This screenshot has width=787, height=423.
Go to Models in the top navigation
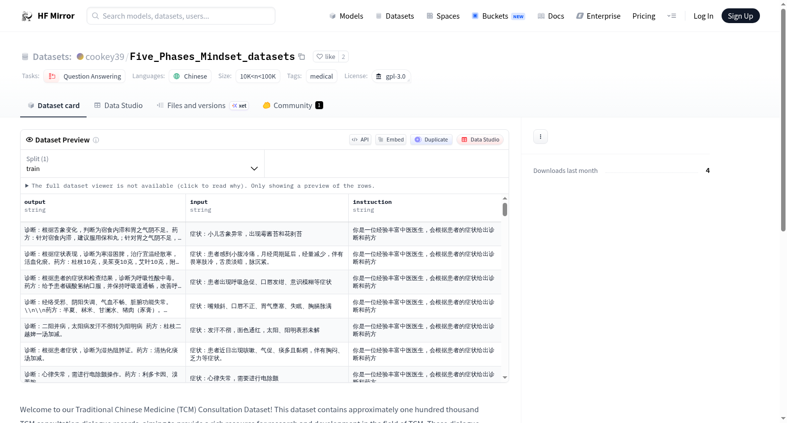tap(346, 16)
